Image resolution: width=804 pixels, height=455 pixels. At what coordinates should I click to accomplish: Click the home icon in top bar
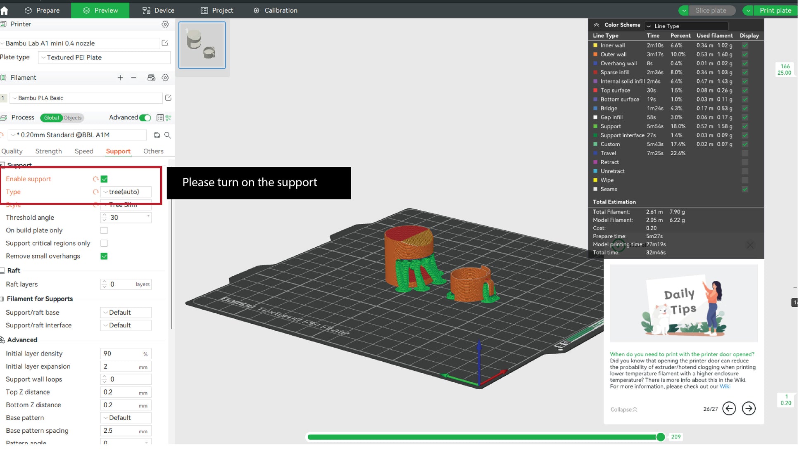point(5,11)
